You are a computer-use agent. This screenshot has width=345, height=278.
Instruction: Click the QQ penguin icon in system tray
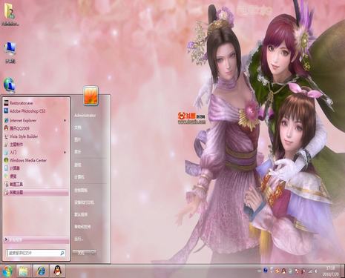283,271
